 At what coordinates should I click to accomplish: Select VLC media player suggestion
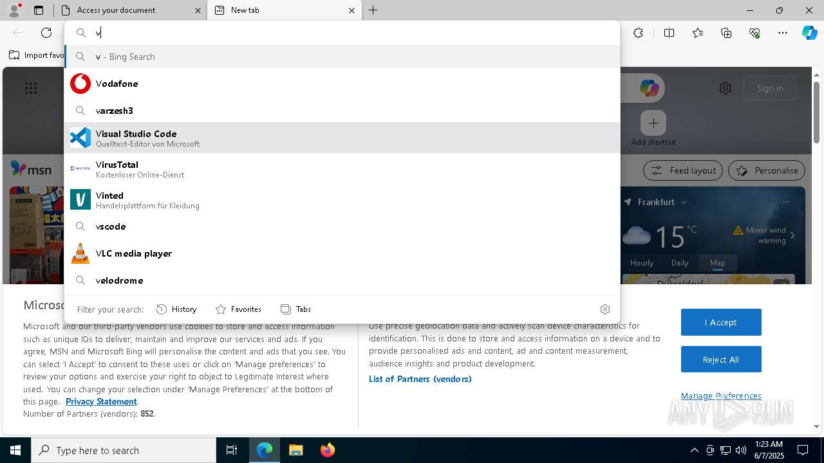coord(342,253)
